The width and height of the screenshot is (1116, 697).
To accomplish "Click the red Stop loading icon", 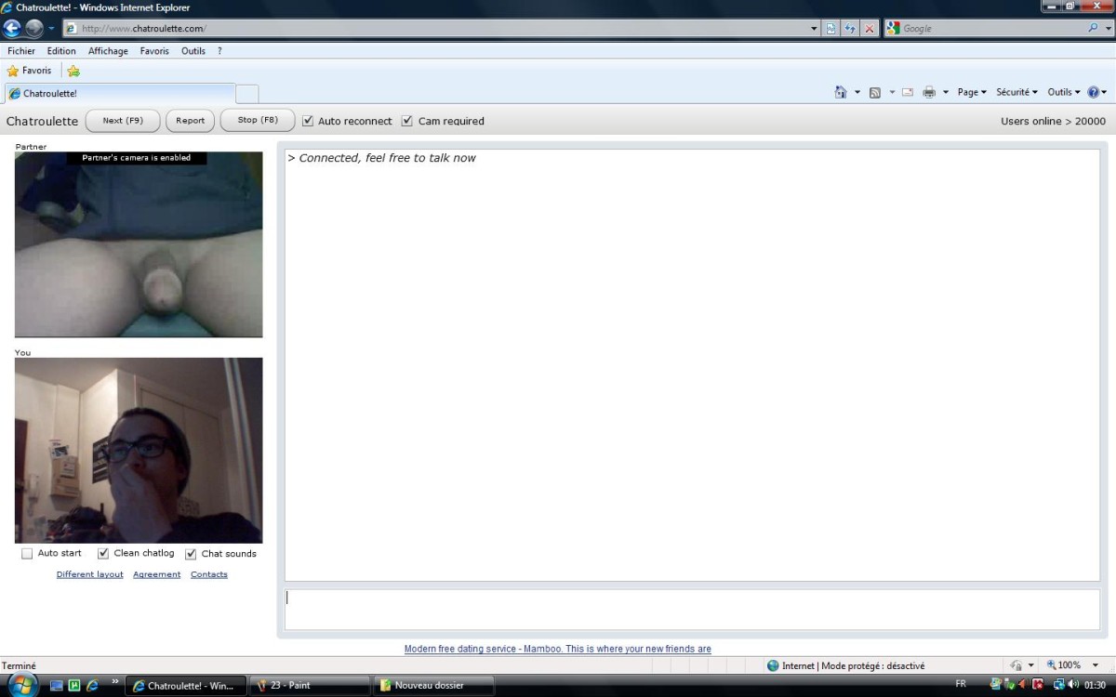I will point(870,29).
